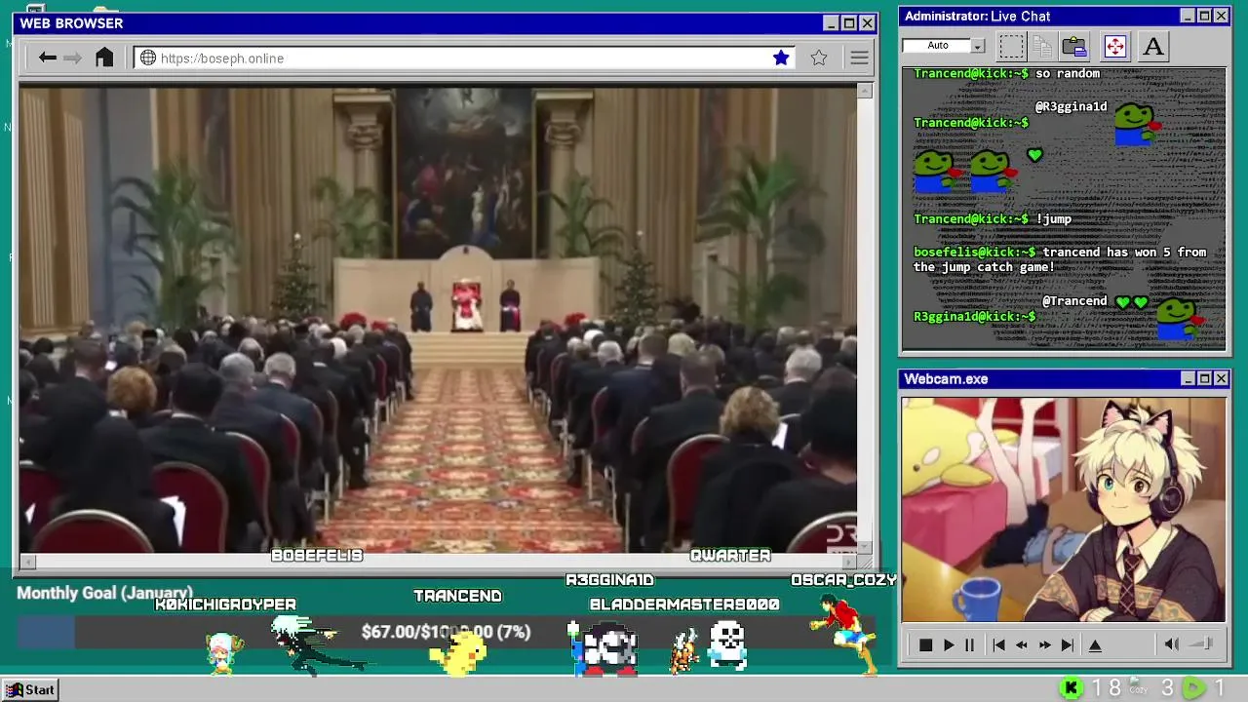This screenshot has height=702, width=1248.
Task: Click the BLADDERMASTER9000 name label
Action: [684, 604]
